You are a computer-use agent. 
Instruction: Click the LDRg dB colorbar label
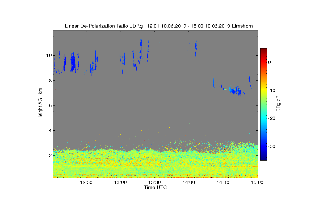pos(278,104)
